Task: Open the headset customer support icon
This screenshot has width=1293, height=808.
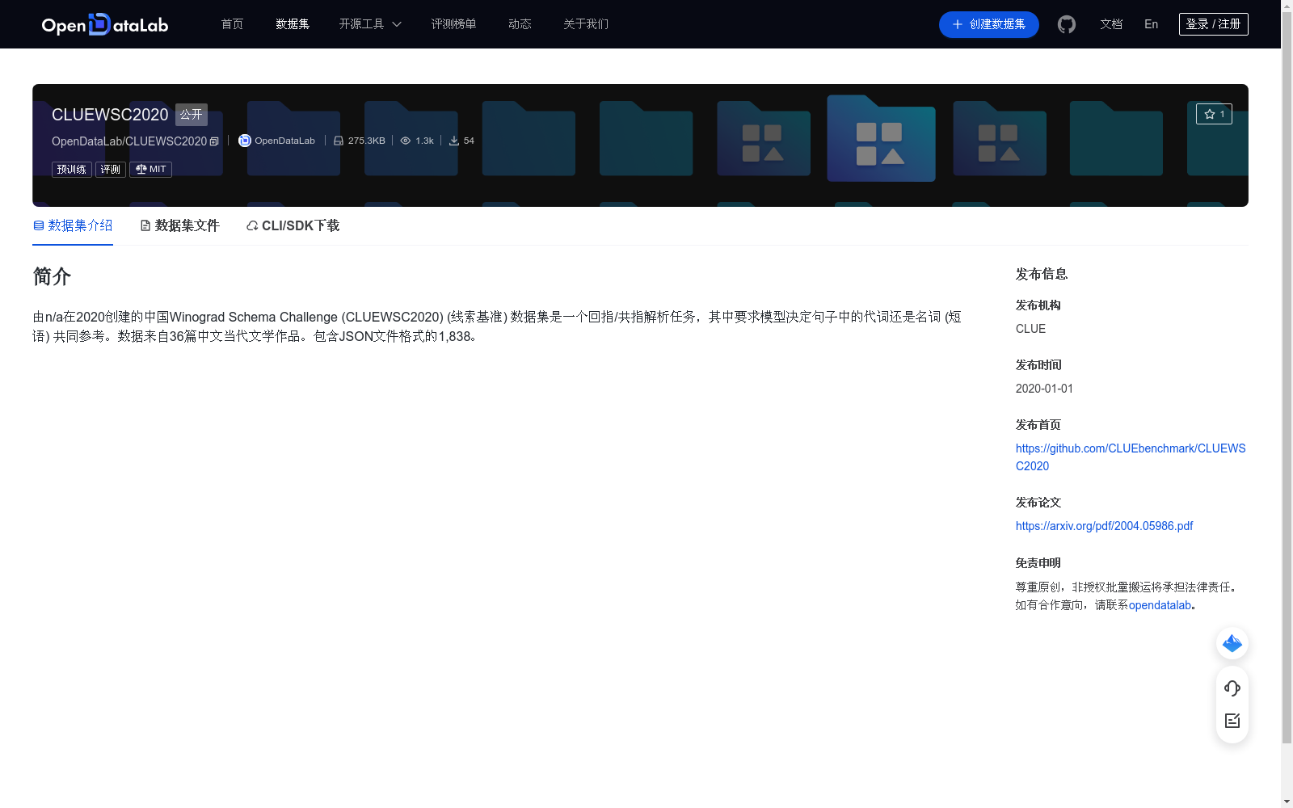Action: pos(1232,688)
